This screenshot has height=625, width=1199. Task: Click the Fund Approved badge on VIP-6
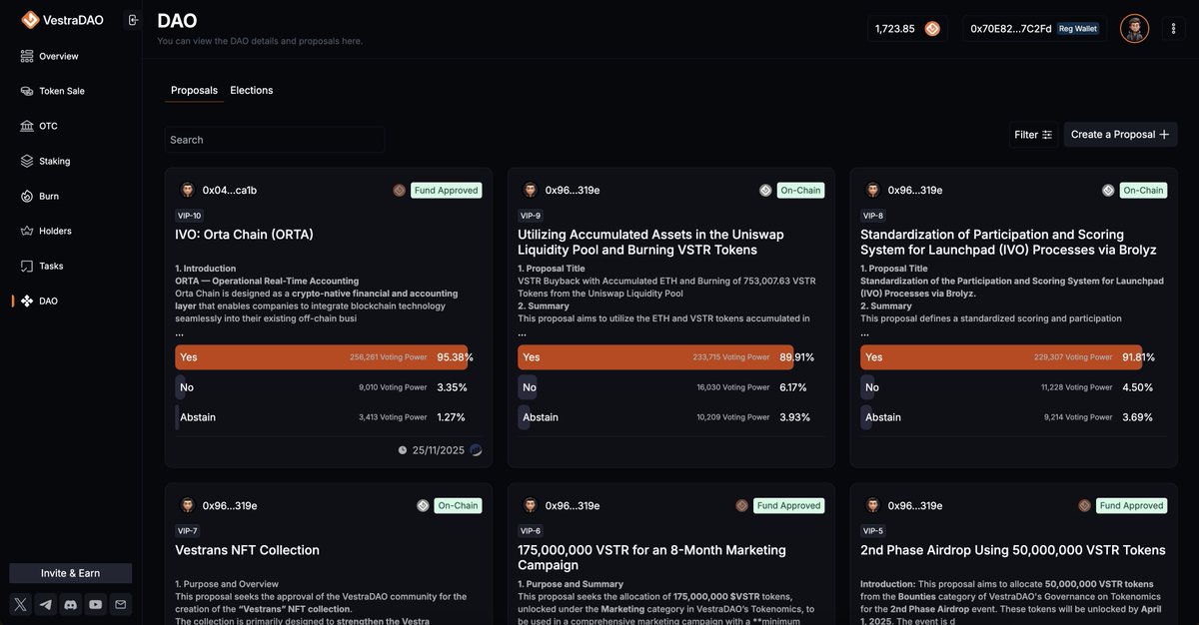(789, 505)
